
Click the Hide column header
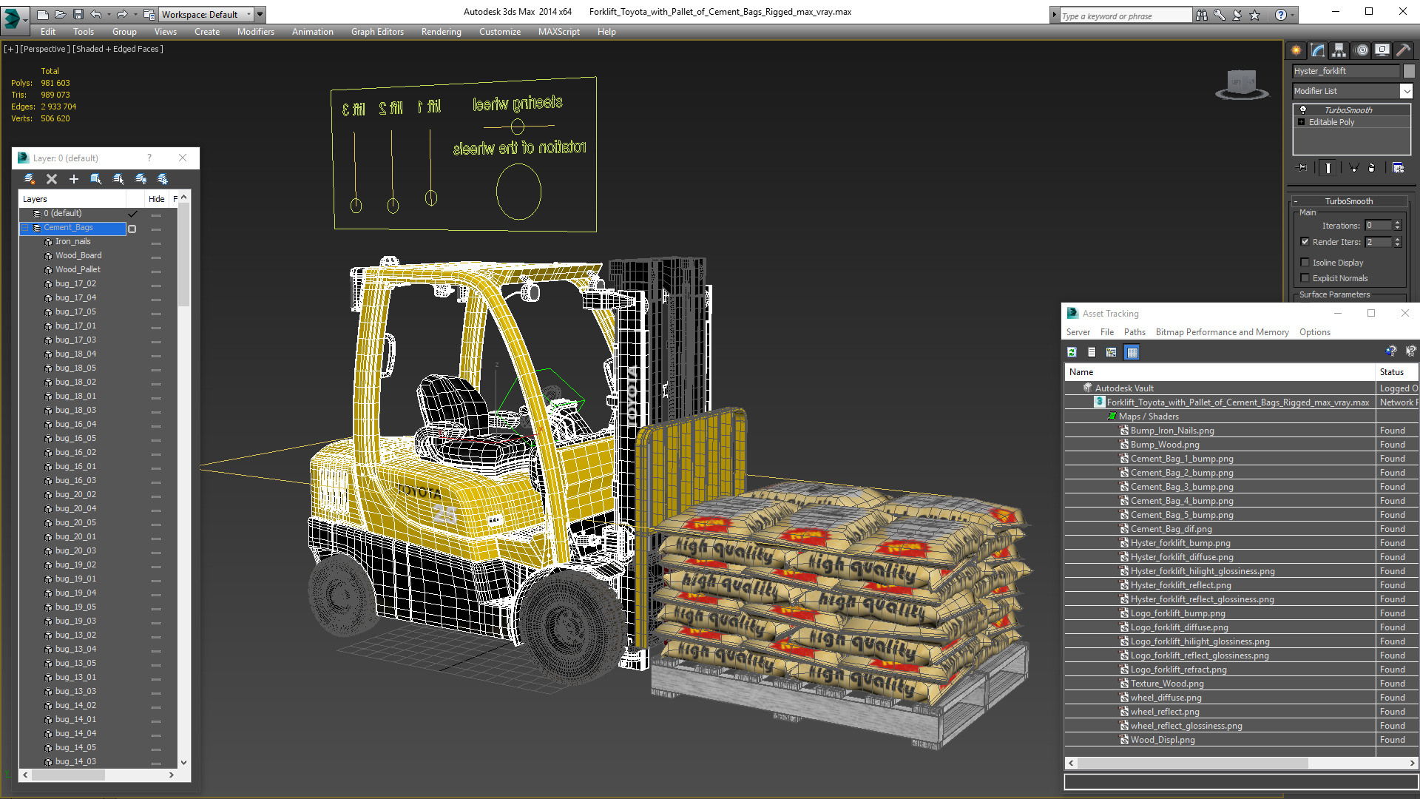[156, 199]
